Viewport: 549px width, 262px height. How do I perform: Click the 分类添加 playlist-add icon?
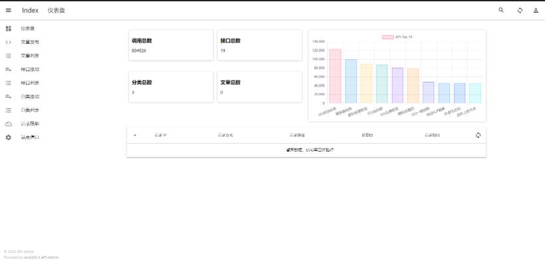[9, 96]
